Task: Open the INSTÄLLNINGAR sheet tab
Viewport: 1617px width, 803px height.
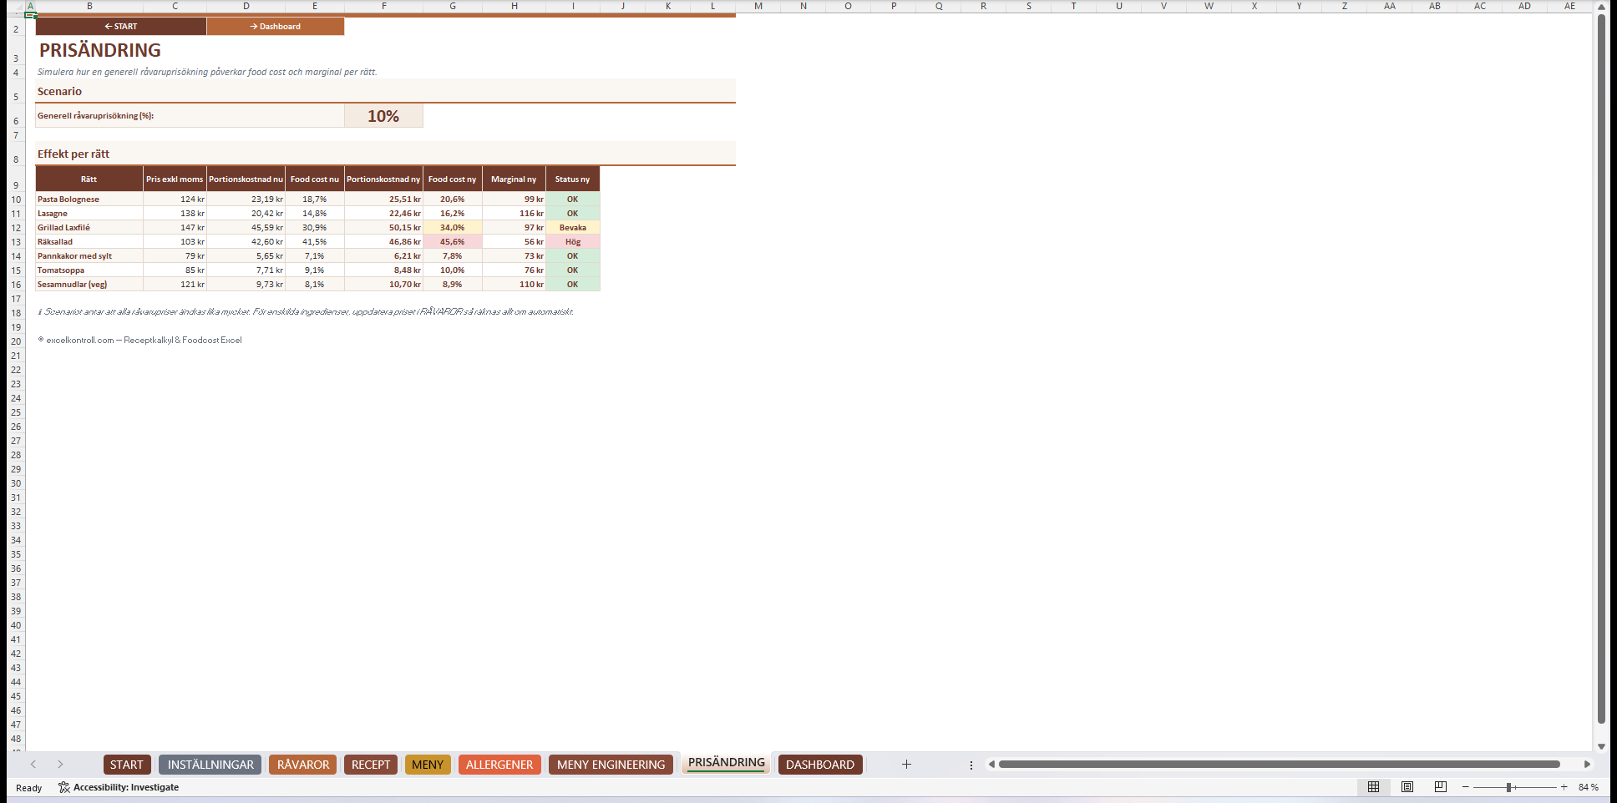Action: (210, 765)
